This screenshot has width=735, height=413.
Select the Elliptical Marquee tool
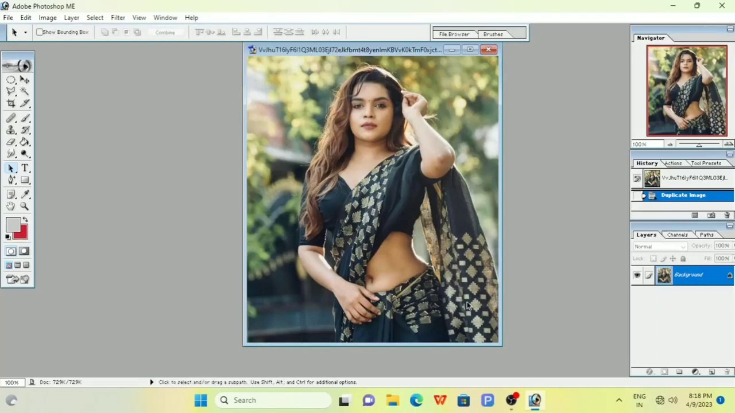pos(11,80)
